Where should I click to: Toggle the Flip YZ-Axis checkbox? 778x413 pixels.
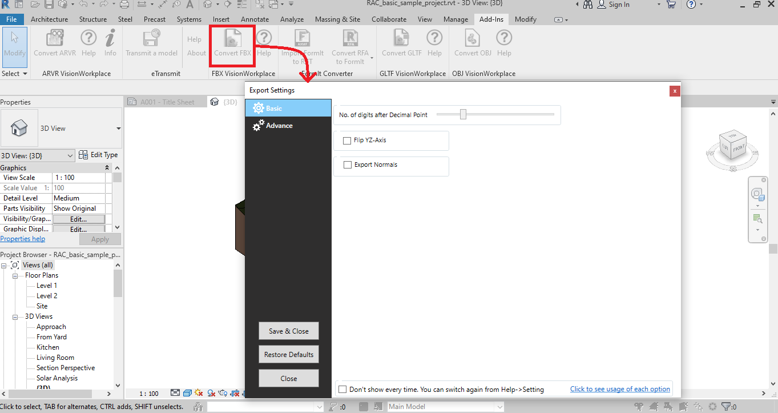point(347,141)
